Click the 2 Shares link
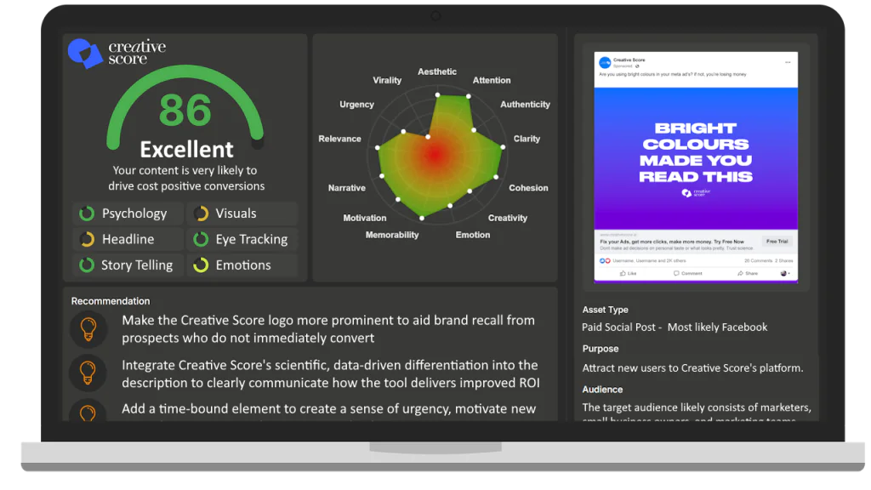 (x=784, y=260)
